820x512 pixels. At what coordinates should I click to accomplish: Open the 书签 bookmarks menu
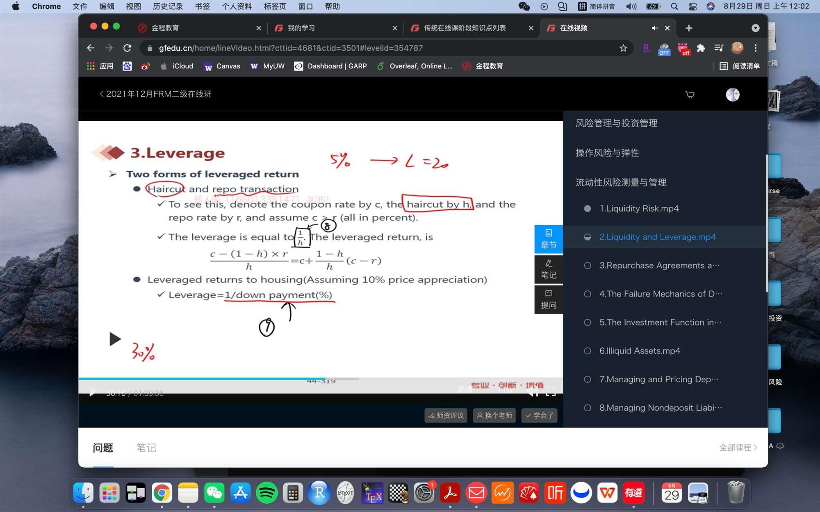[202, 6]
